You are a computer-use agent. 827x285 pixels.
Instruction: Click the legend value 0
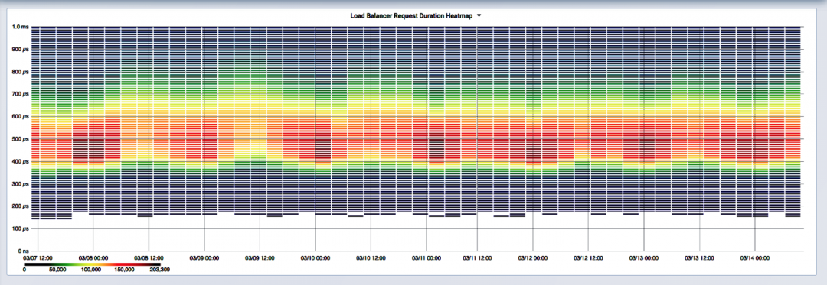point(25,269)
